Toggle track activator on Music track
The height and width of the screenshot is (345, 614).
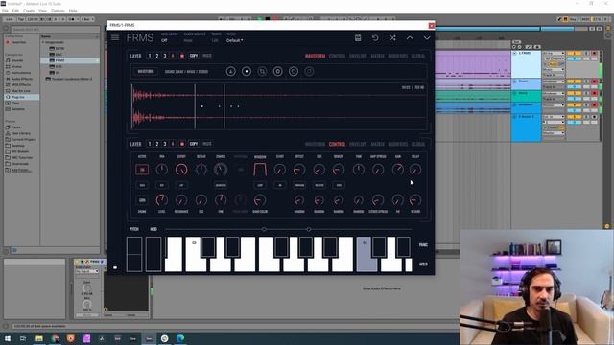click(x=574, y=81)
